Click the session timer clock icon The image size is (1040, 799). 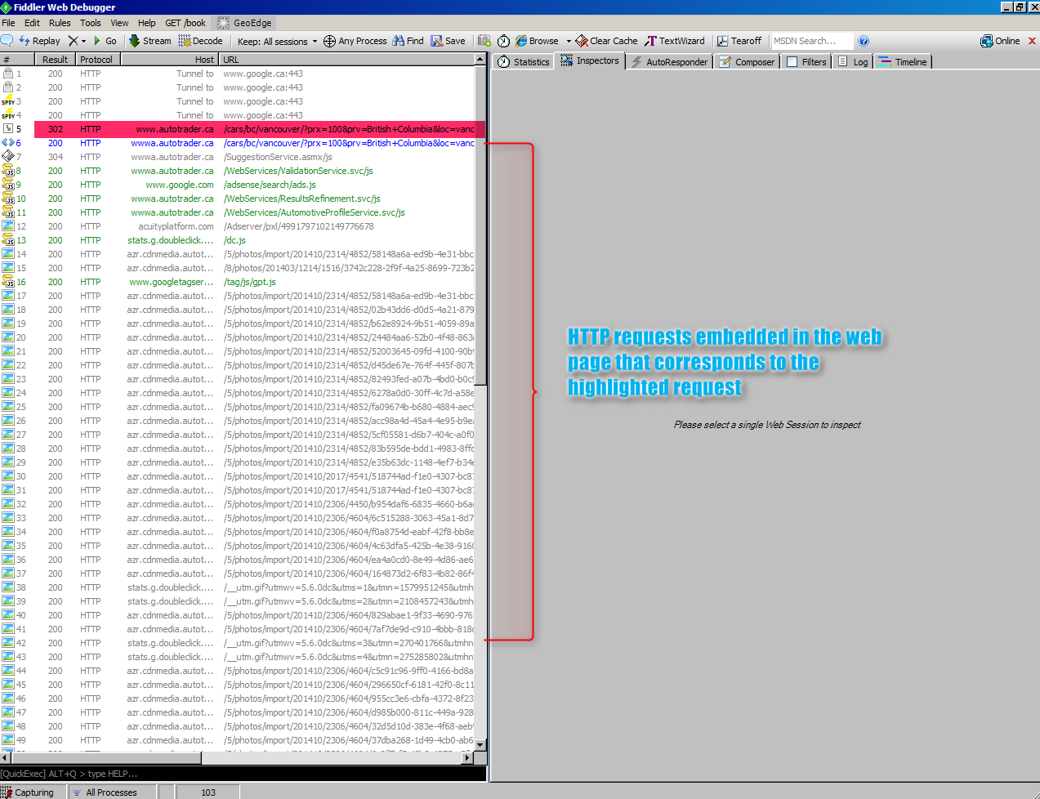pyautogui.click(x=504, y=41)
